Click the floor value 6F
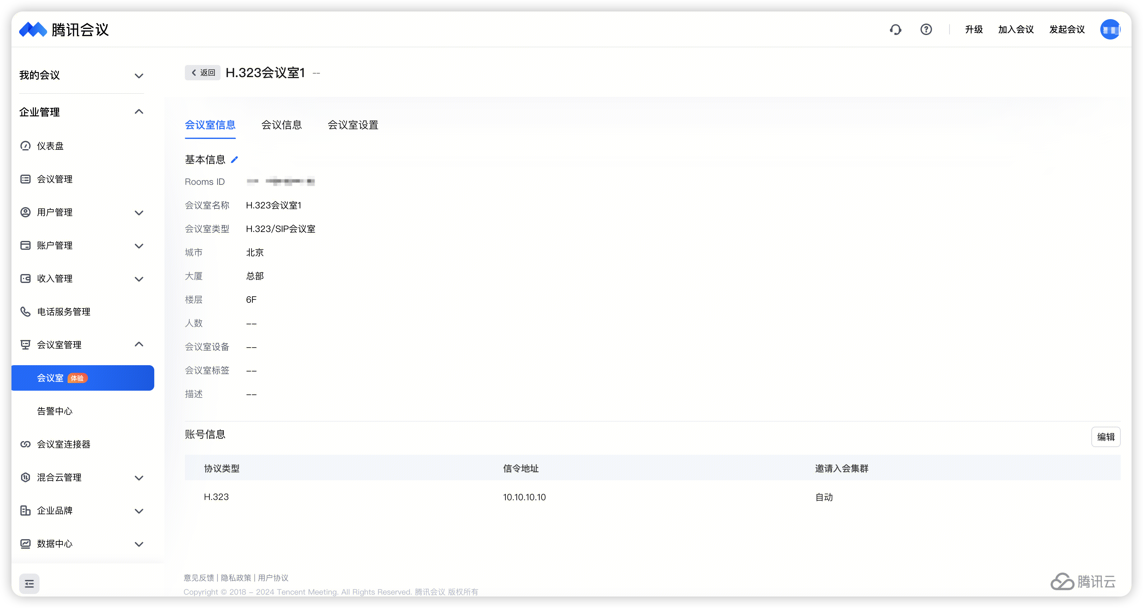The height and width of the screenshot is (608, 1143). click(251, 300)
